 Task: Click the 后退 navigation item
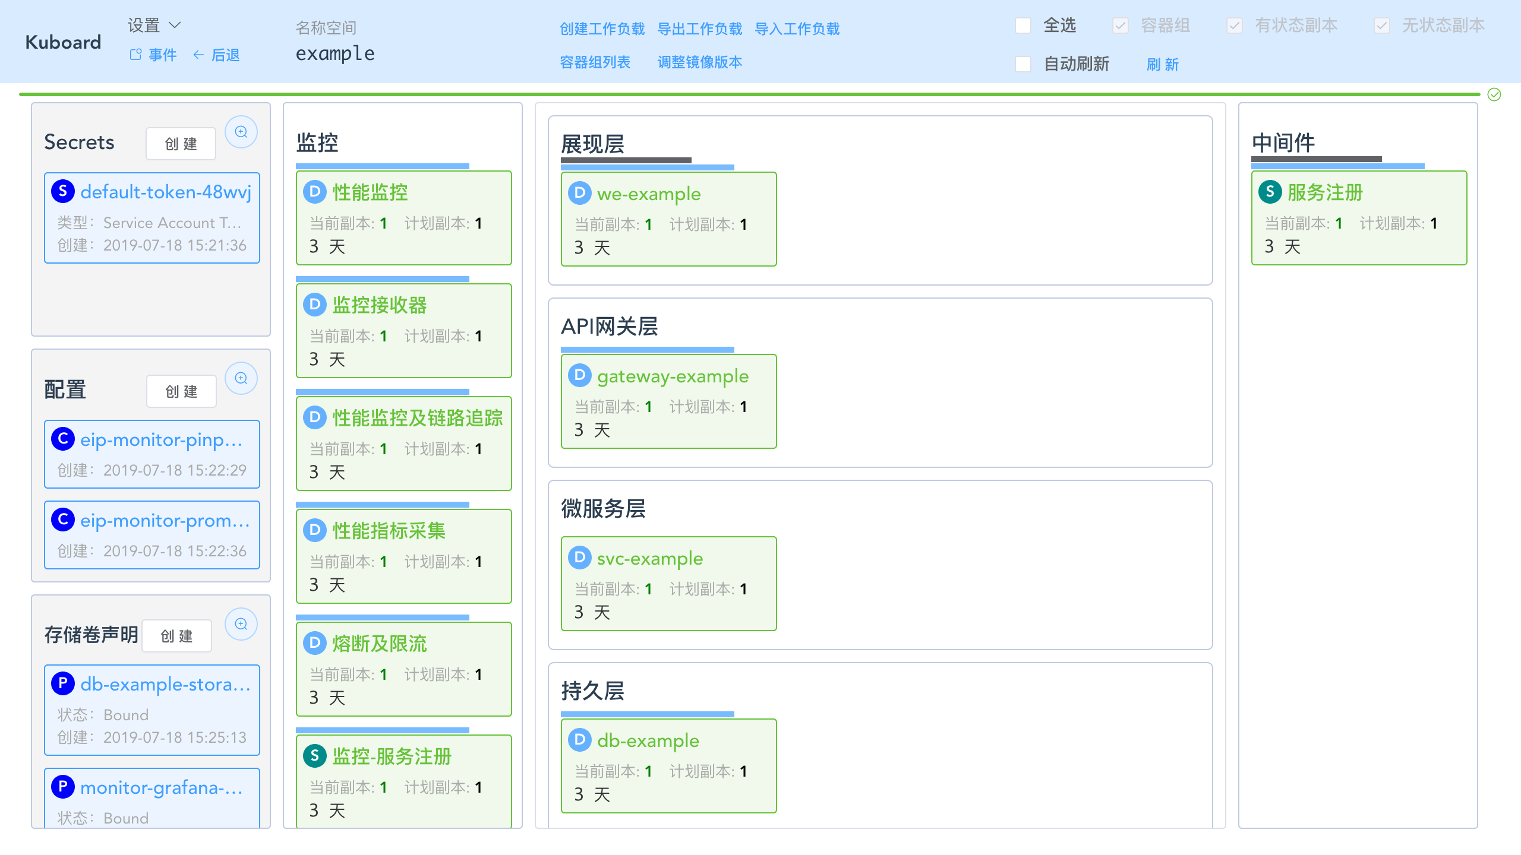click(225, 55)
